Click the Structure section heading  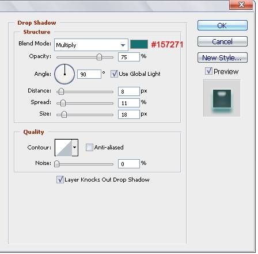click(37, 32)
